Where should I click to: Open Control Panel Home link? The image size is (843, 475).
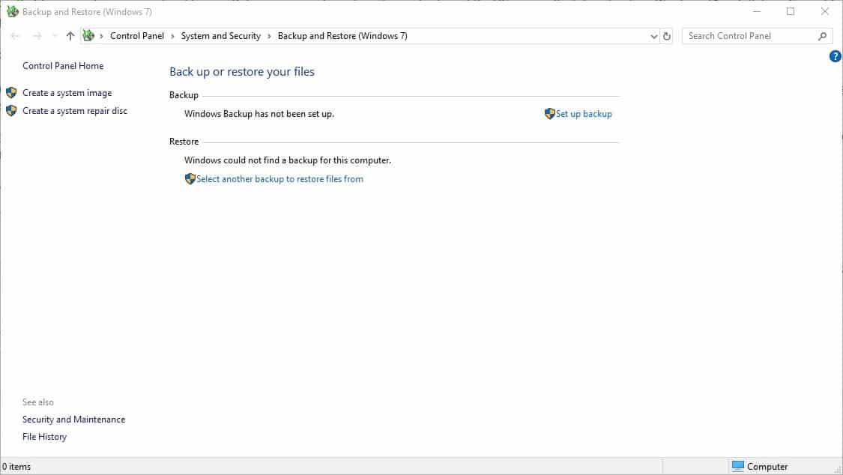pyautogui.click(x=63, y=65)
